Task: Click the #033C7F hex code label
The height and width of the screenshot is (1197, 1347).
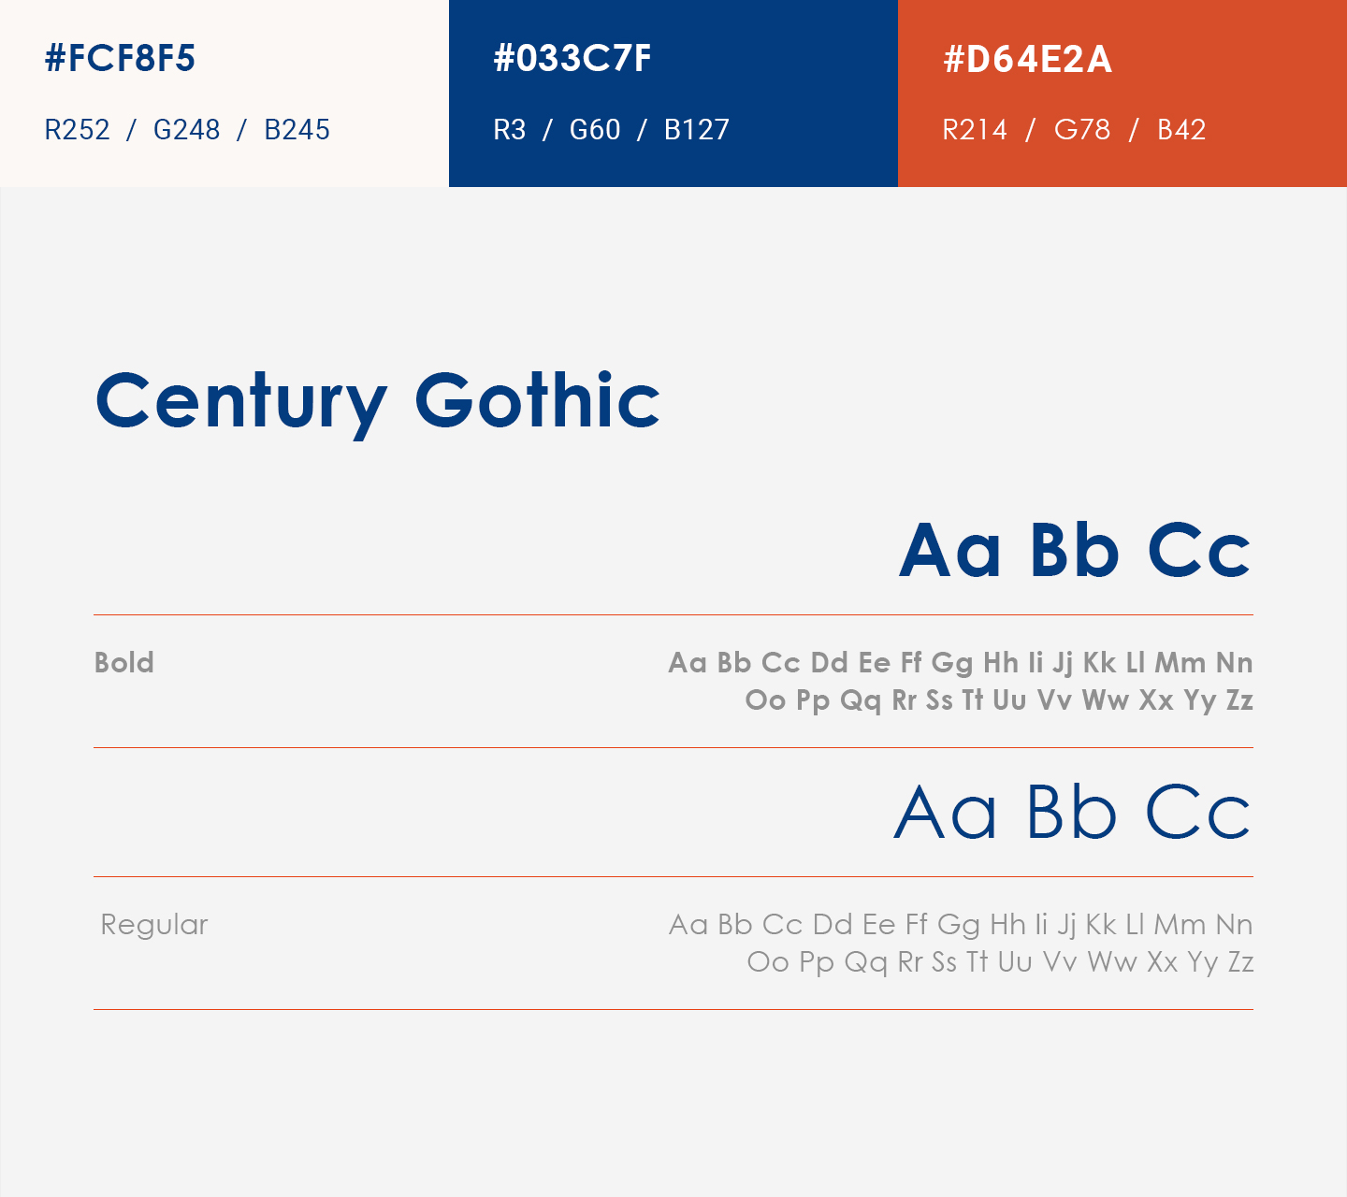Action: coord(572,58)
